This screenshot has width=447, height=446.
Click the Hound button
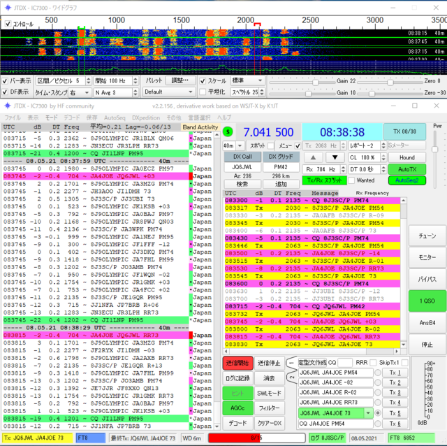click(406, 157)
